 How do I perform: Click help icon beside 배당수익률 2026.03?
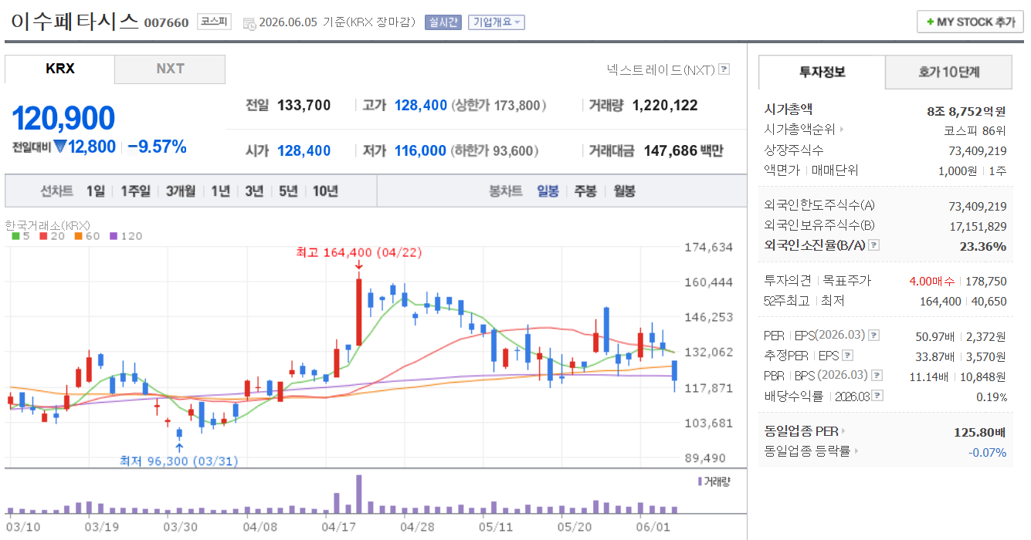click(x=877, y=396)
